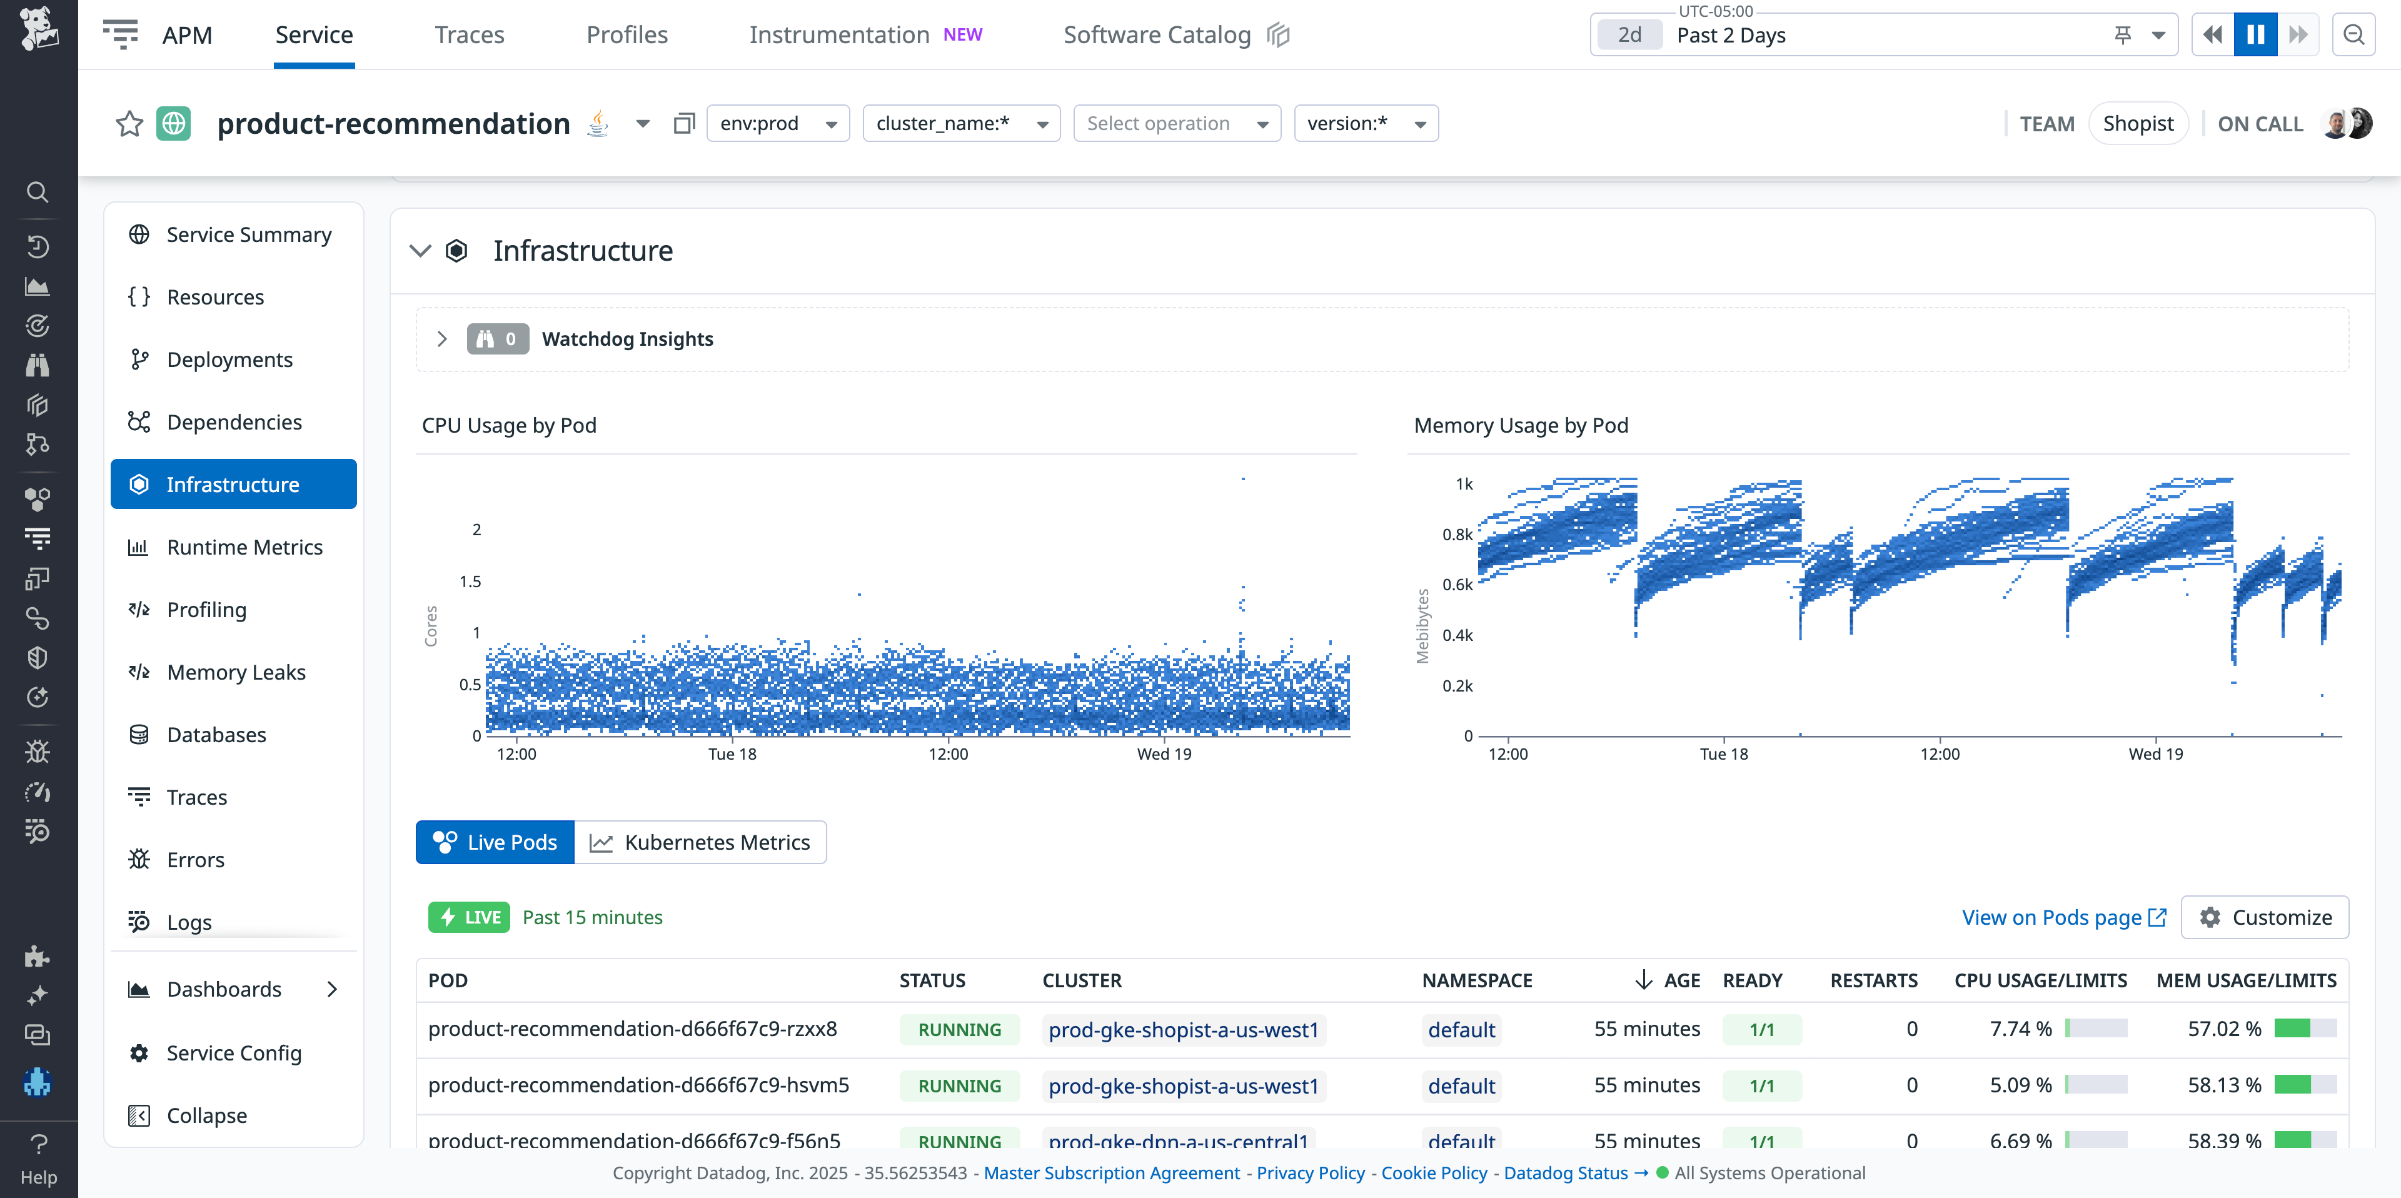Select the Software Catalog icon in sidebar
2401x1198 pixels.
[x=38, y=405]
